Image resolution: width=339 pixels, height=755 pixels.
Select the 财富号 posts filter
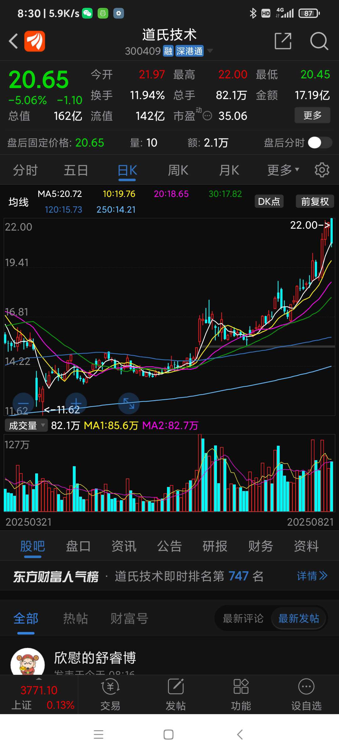click(x=129, y=618)
